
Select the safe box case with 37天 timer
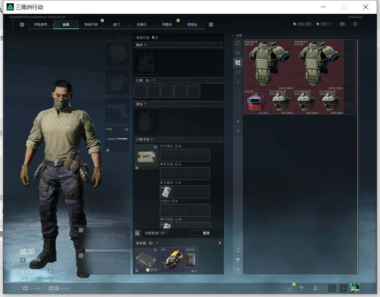coord(146,260)
